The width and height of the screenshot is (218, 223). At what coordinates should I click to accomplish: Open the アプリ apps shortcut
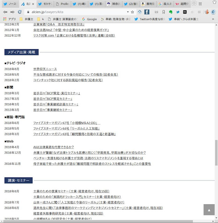click(x=9, y=19)
